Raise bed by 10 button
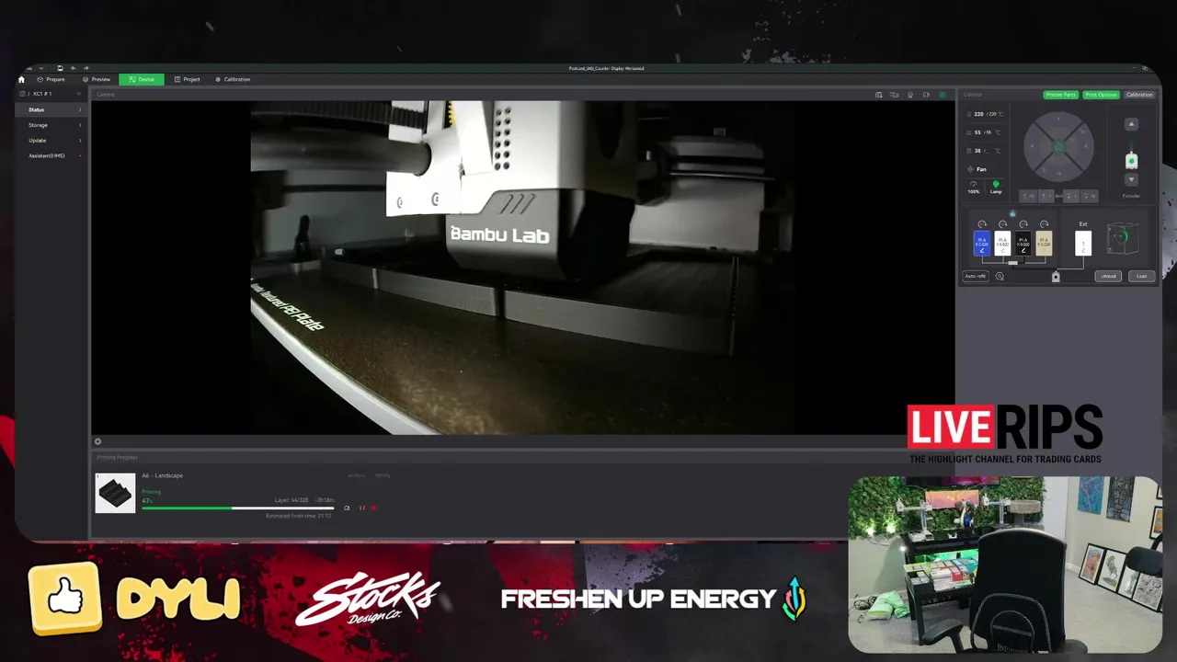Screen dimensions: 1177x662 point(1028,196)
